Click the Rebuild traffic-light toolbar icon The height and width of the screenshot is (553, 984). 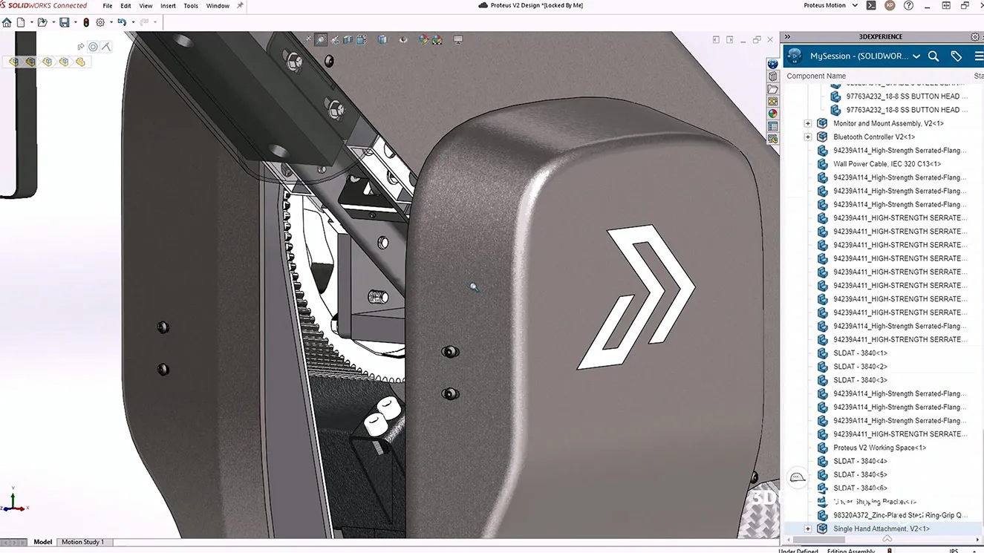point(87,22)
